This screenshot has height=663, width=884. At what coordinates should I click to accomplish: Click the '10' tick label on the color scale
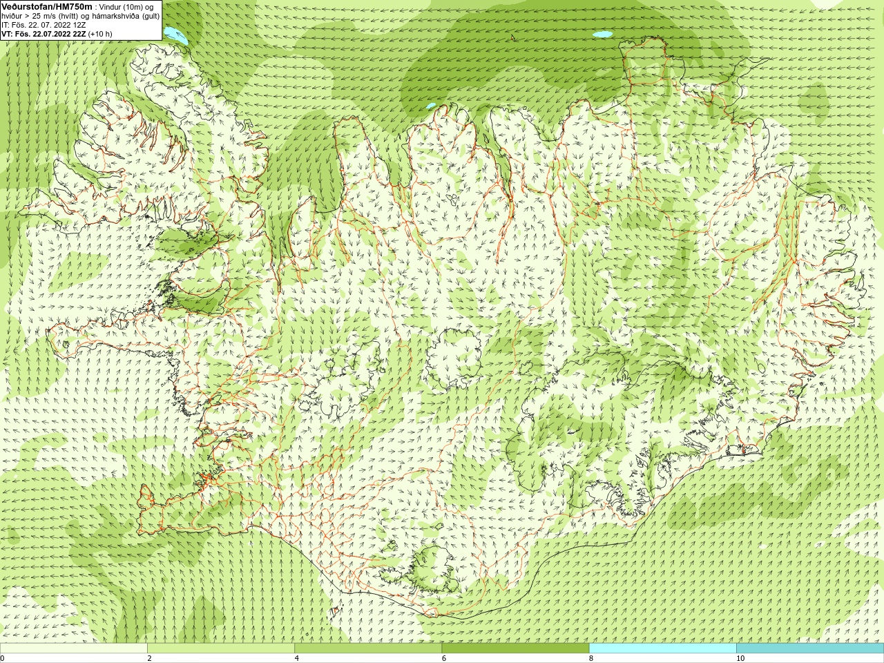(740, 658)
